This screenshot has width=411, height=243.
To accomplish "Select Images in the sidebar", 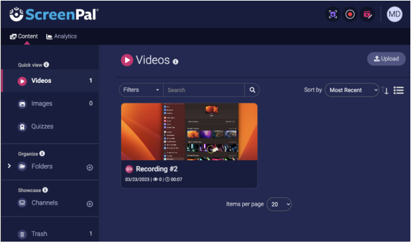I will coord(50,103).
